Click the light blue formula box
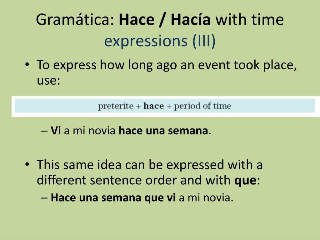 pyautogui.click(x=165, y=106)
